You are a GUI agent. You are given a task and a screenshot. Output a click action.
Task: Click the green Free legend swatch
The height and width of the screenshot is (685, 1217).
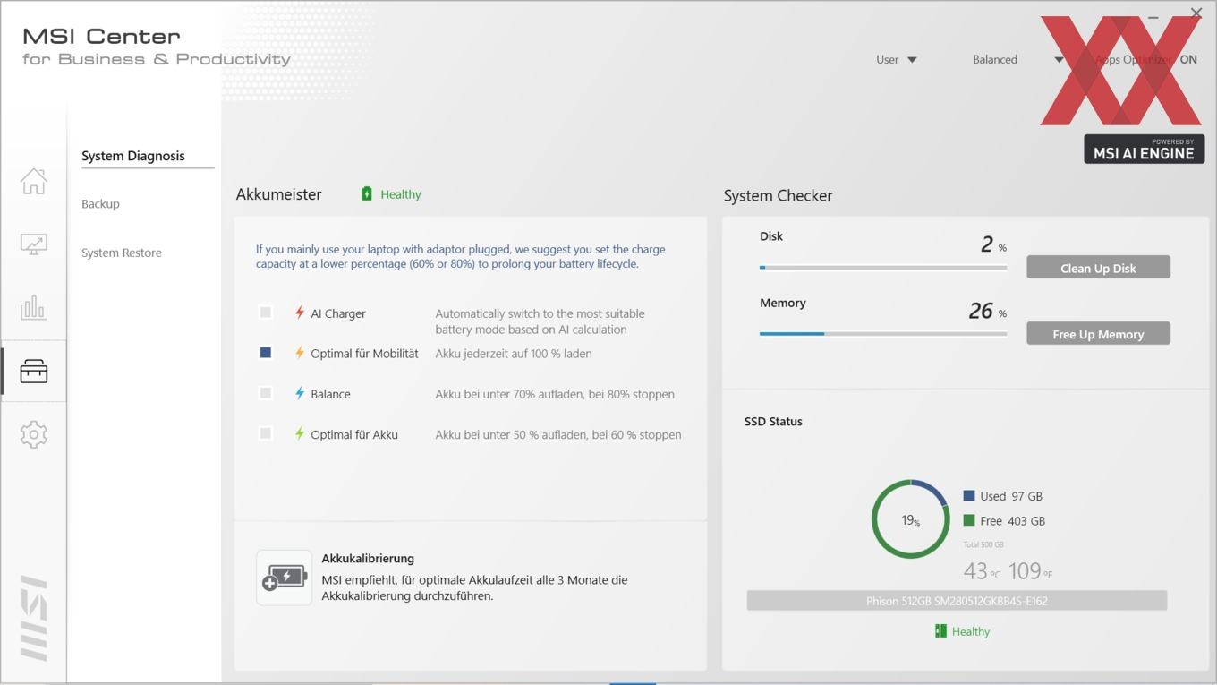tap(969, 520)
